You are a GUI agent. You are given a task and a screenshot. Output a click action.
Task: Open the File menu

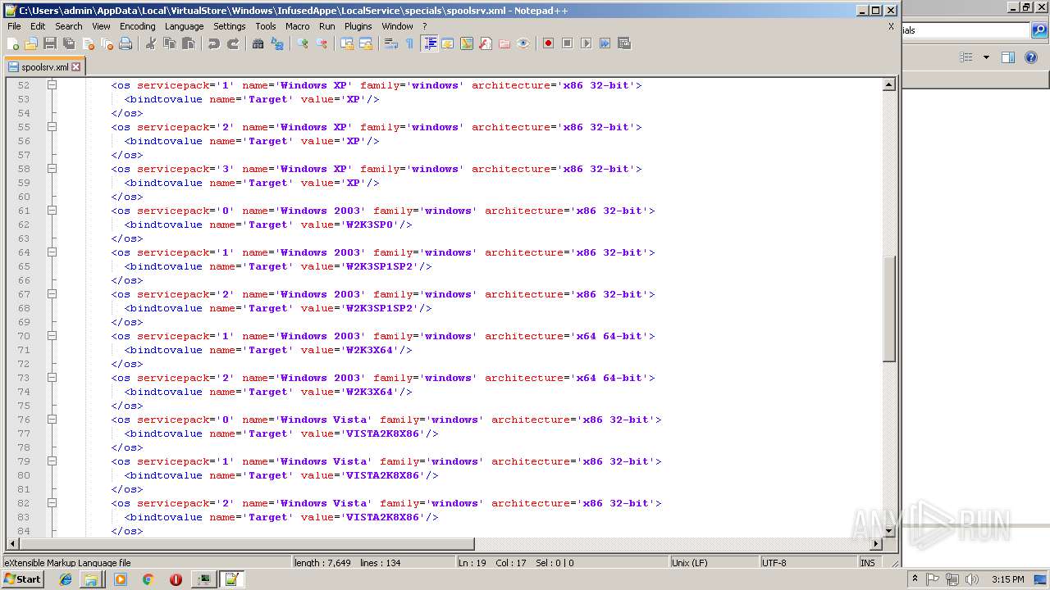pos(14,26)
